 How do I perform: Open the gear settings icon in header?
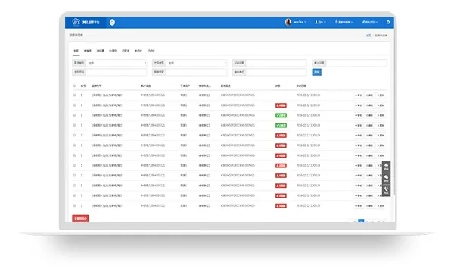coord(388,22)
